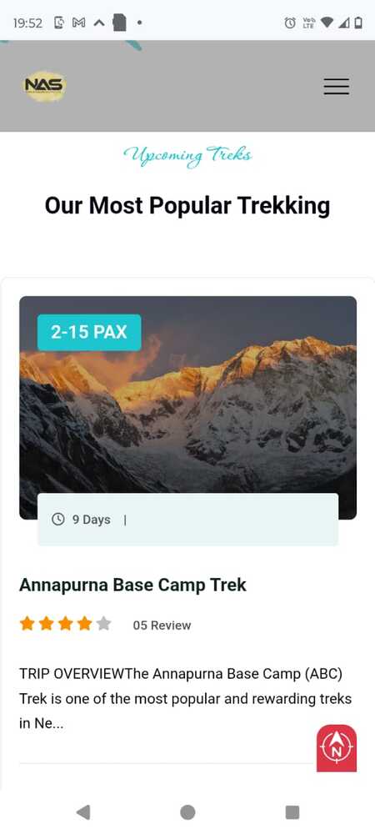Tap the Android back navigation button
This screenshot has width=375, height=834.
pyautogui.click(x=82, y=811)
